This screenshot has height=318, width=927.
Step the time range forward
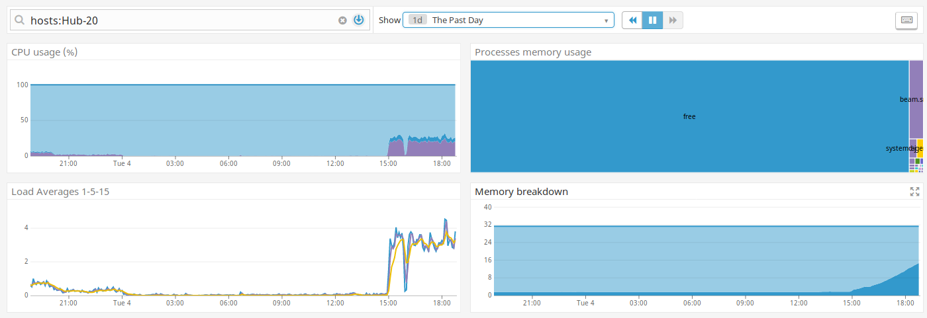click(x=673, y=20)
